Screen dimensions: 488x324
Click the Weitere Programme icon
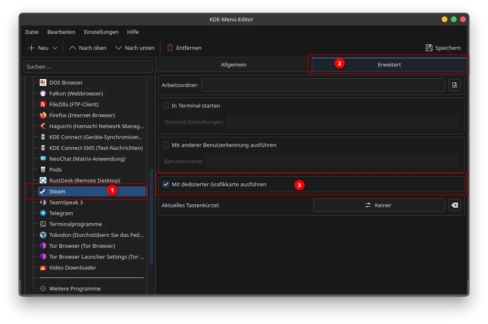click(x=43, y=289)
